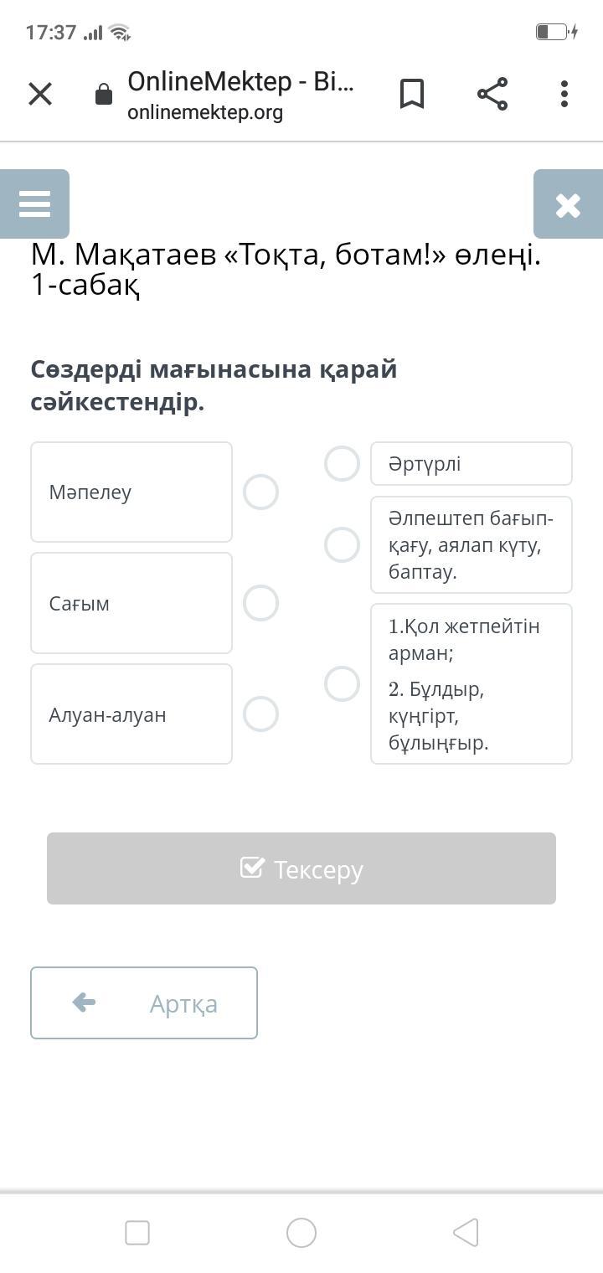Click the Тексеру check button

coord(301,868)
